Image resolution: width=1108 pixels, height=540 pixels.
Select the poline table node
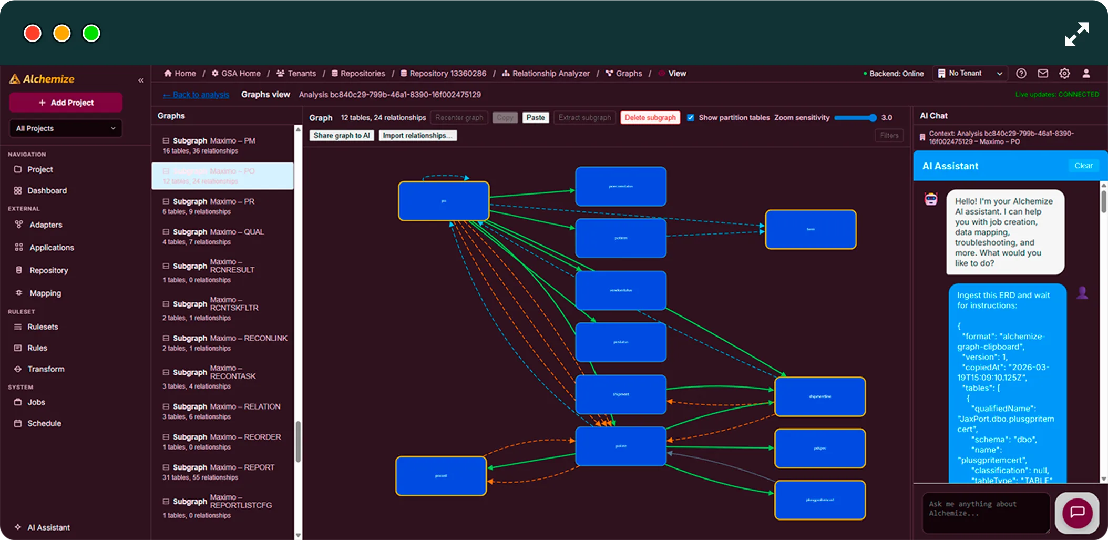(621, 446)
